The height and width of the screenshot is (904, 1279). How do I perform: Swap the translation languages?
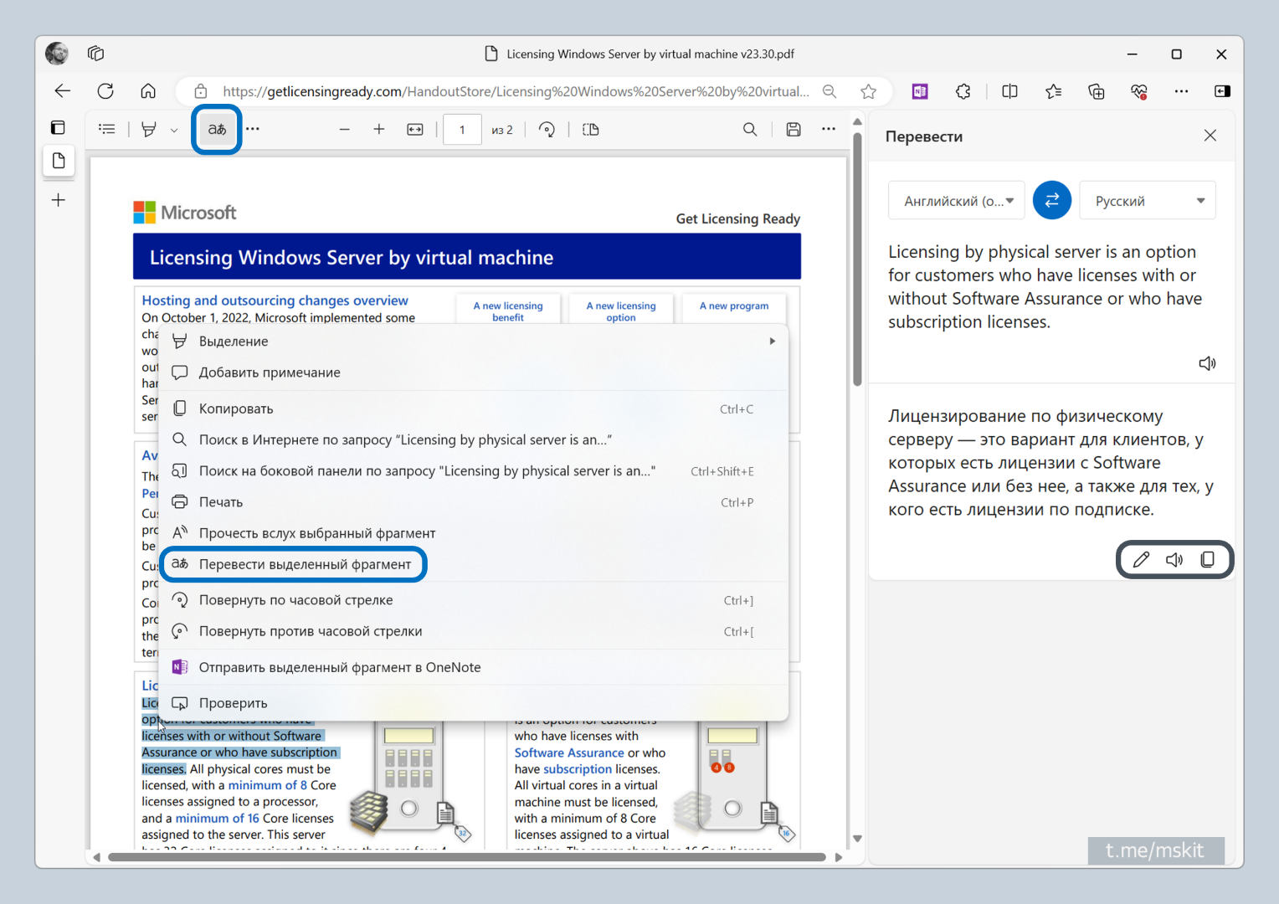(x=1052, y=200)
